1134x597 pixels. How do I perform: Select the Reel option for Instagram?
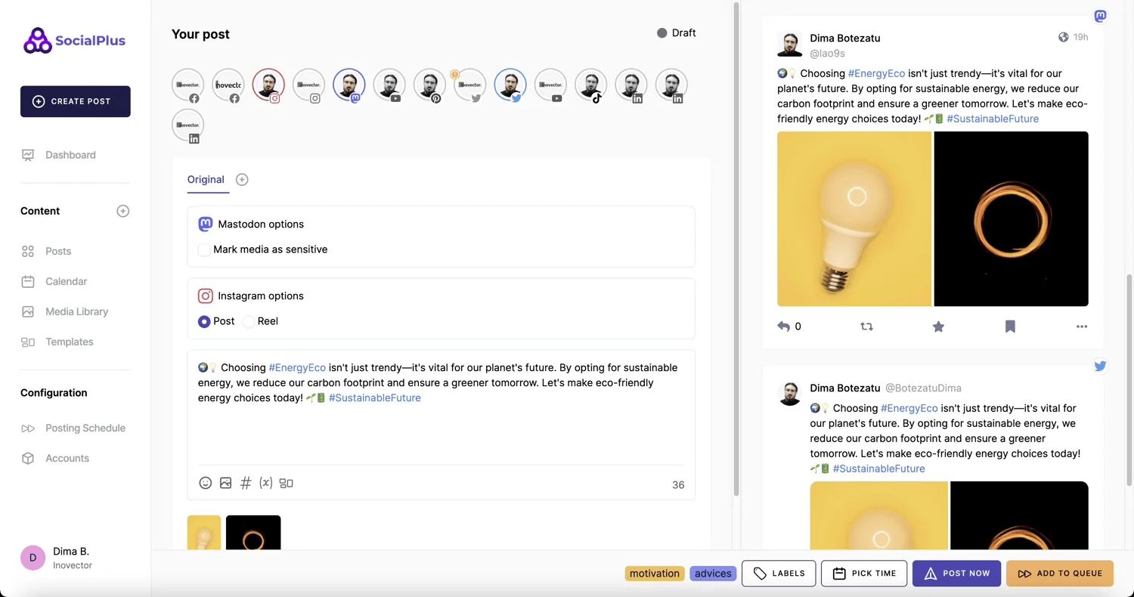click(x=249, y=321)
